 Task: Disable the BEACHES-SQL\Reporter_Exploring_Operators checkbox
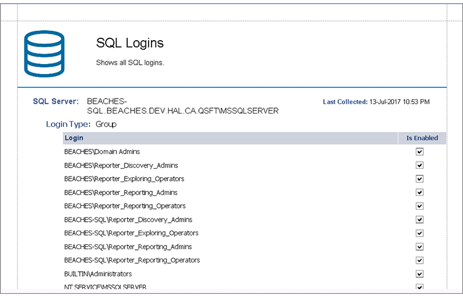point(420,233)
